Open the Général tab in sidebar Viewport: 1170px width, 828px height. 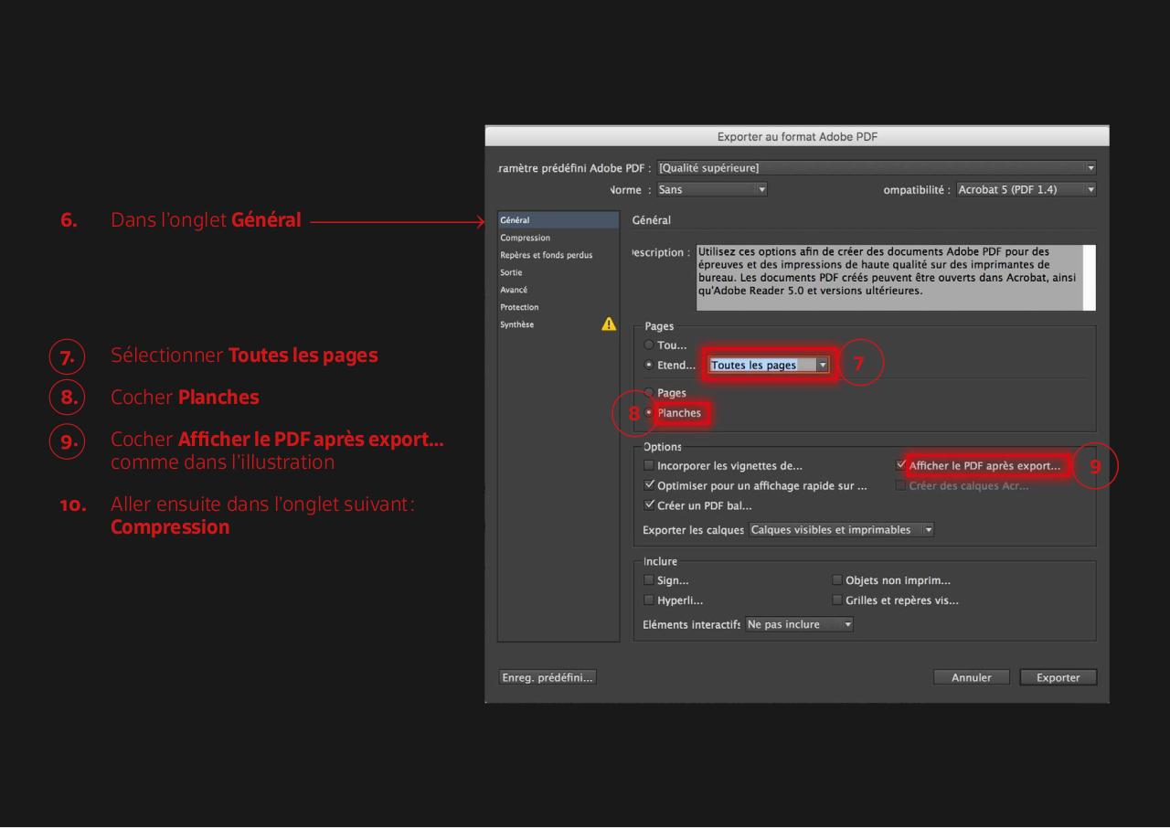(x=515, y=220)
